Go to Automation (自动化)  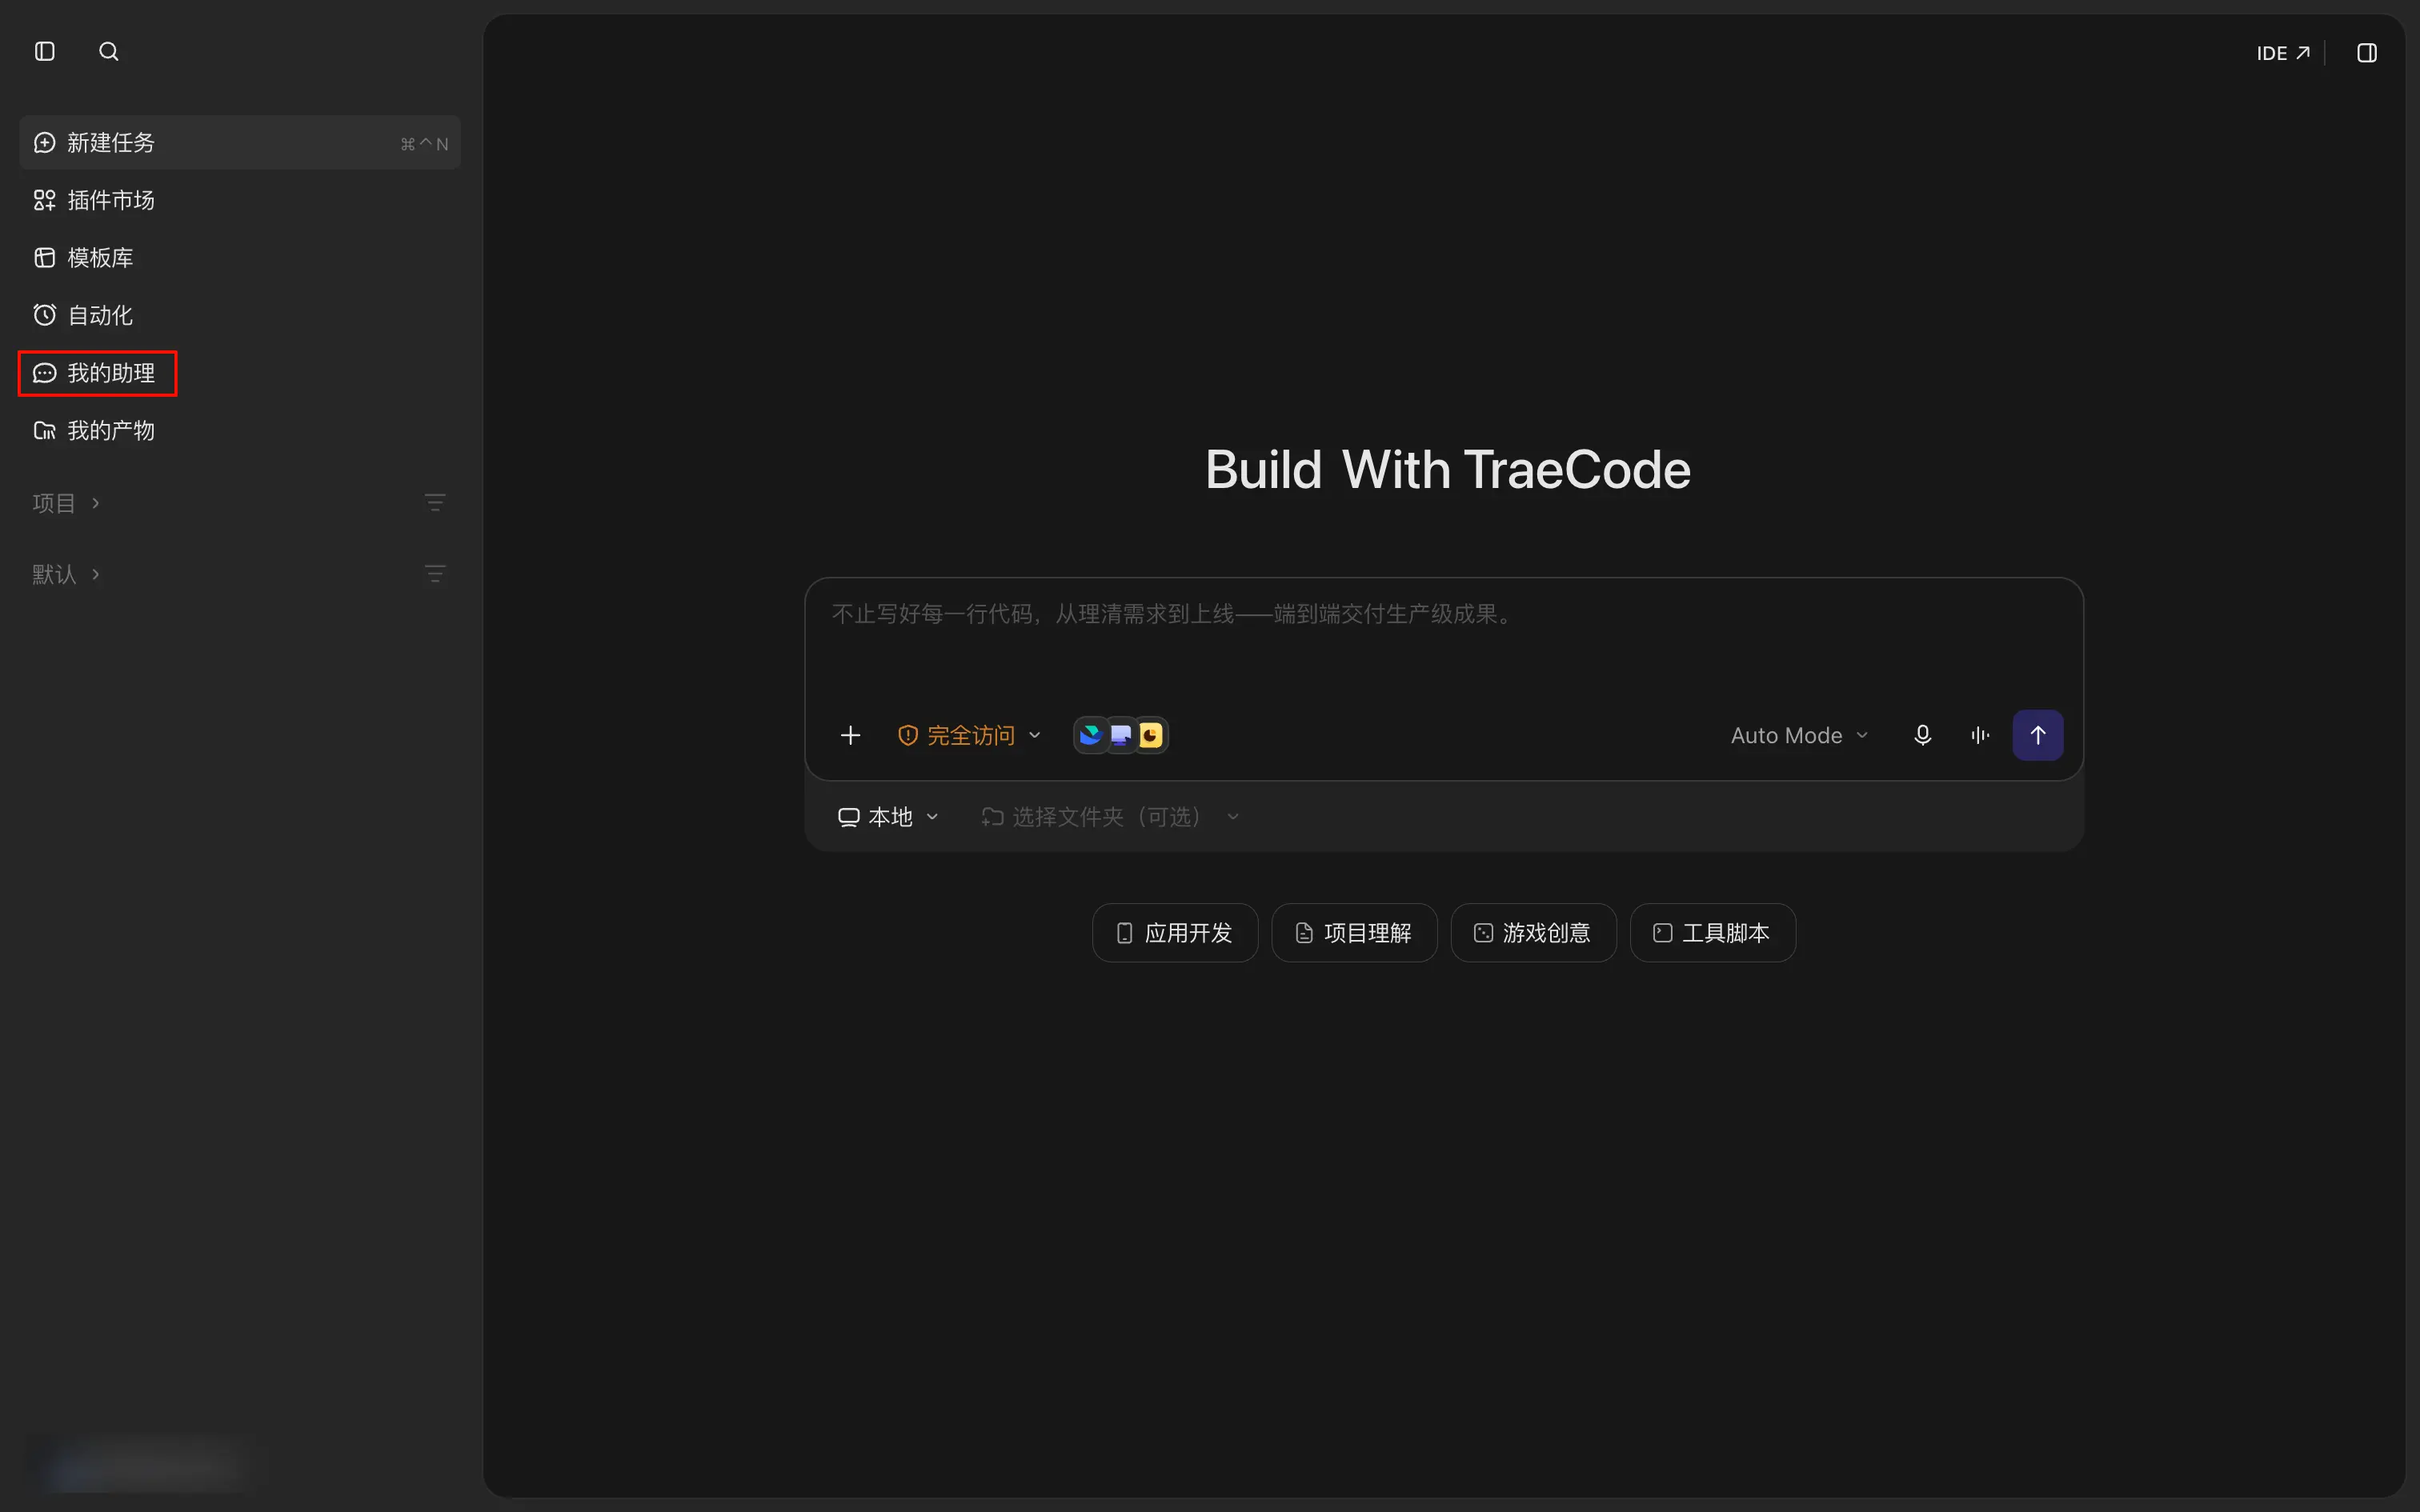click(240, 315)
